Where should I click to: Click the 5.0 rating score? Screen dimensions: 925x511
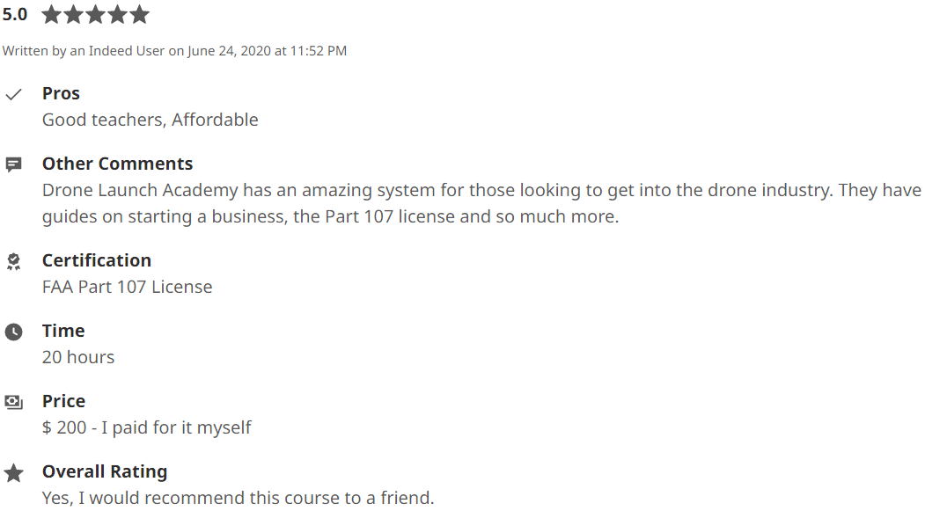[x=15, y=15]
